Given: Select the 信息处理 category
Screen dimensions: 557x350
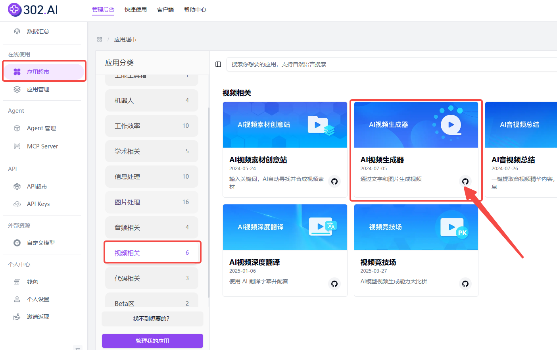Looking at the screenshot, I should (152, 177).
